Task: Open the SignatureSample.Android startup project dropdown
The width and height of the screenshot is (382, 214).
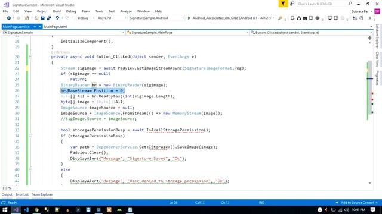Action: [x=156, y=18]
